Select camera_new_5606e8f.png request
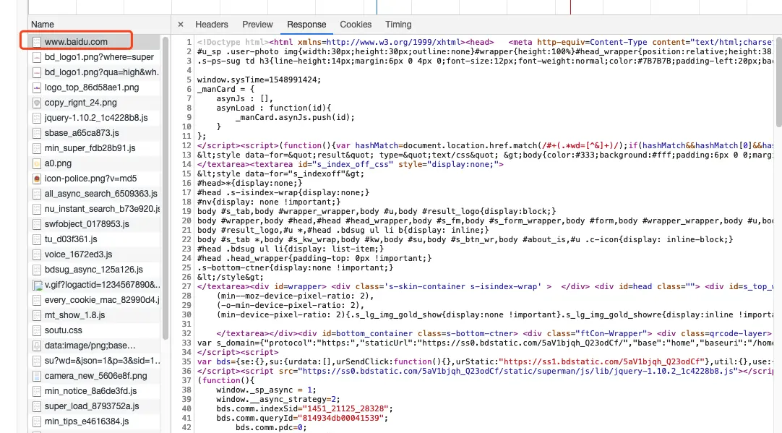This screenshot has height=433, width=782. click(94, 376)
